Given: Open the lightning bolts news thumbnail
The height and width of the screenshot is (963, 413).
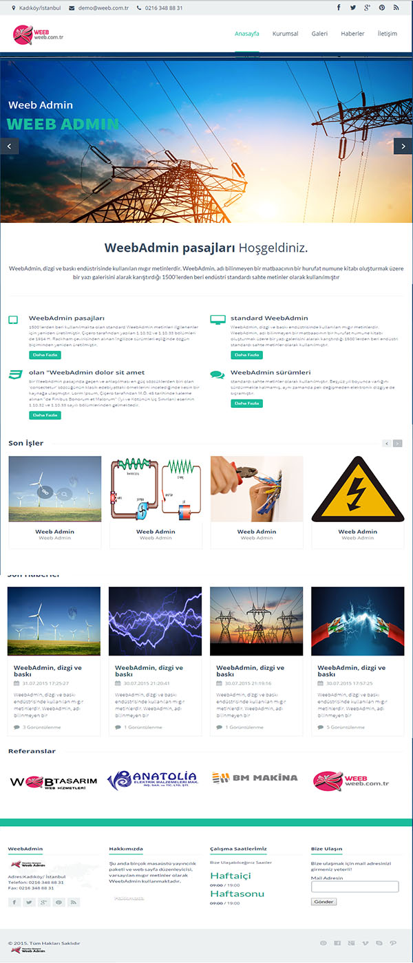Looking at the screenshot, I should pos(156,621).
